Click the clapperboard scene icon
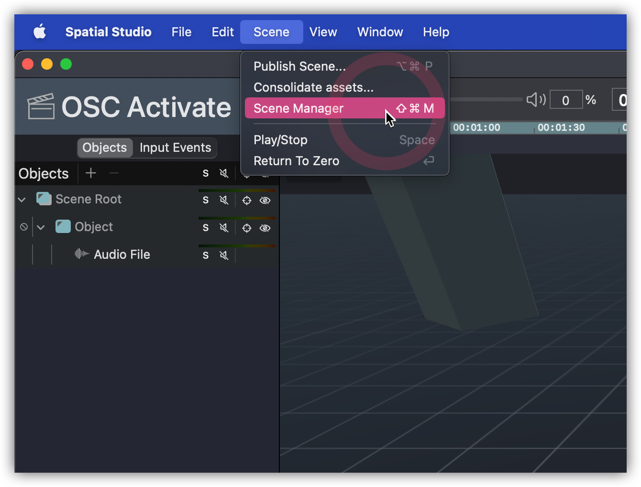The width and height of the screenshot is (641, 487). tap(41, 106)
